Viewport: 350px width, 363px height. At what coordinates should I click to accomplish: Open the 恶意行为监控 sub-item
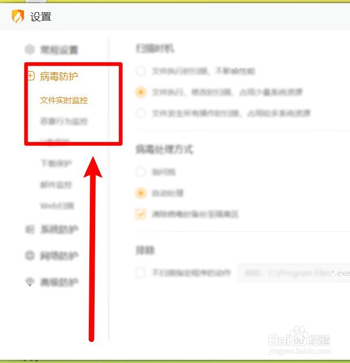click(x=63, y=121)
